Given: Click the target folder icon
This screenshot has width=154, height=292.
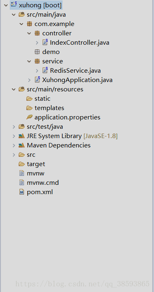Looking at the screenshot, I should (x=22, y=164).
